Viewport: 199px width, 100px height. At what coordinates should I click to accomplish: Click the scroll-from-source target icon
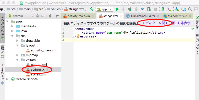[x=37, y=16]
